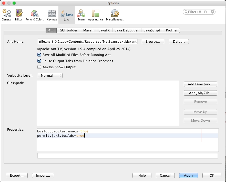Clear the Filter search field
The image size is (226, 182).
click(x=212, y=12)
